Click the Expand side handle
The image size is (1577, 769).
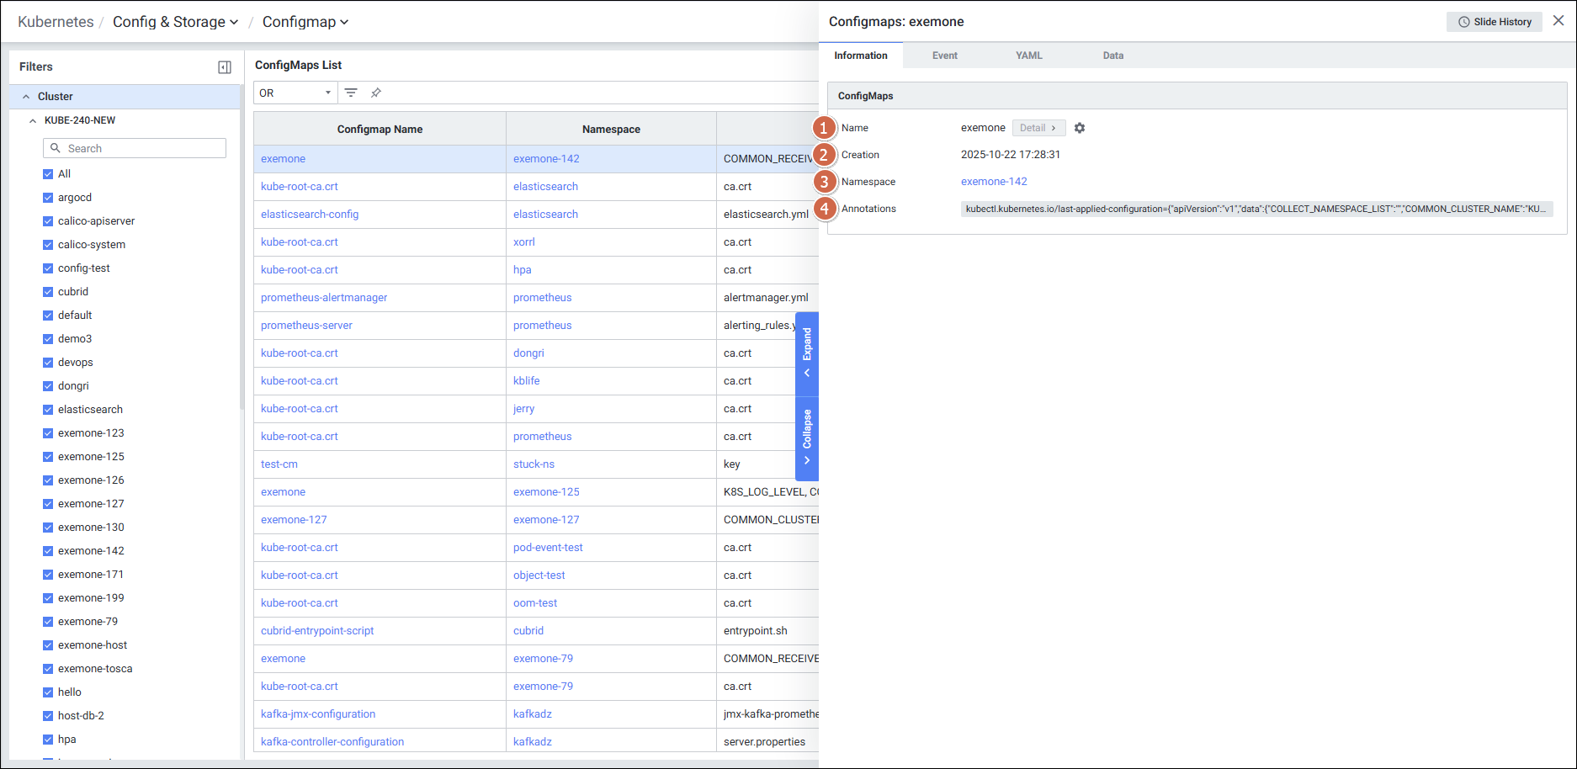807,352
